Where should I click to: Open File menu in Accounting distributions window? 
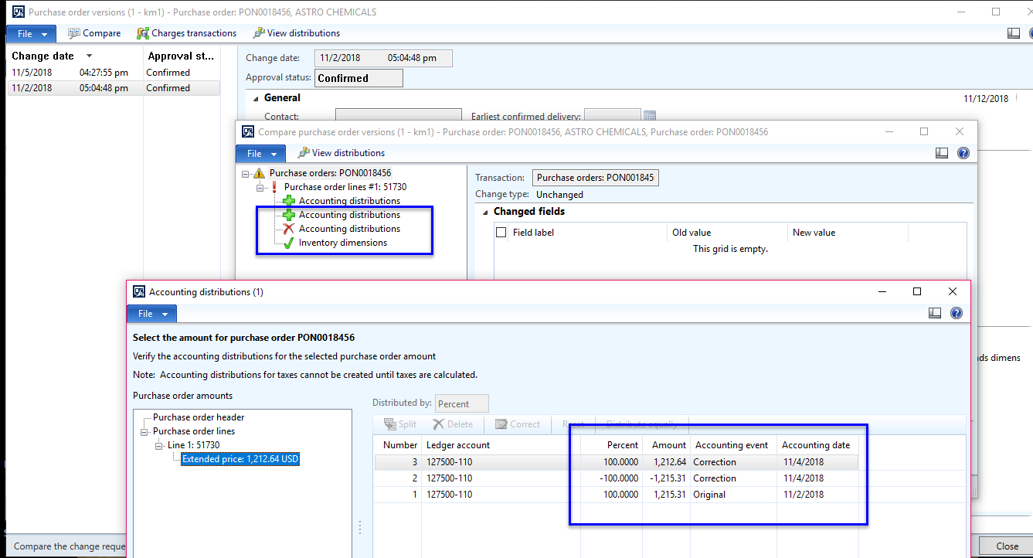pyautogui.click(x=151, y=314)
